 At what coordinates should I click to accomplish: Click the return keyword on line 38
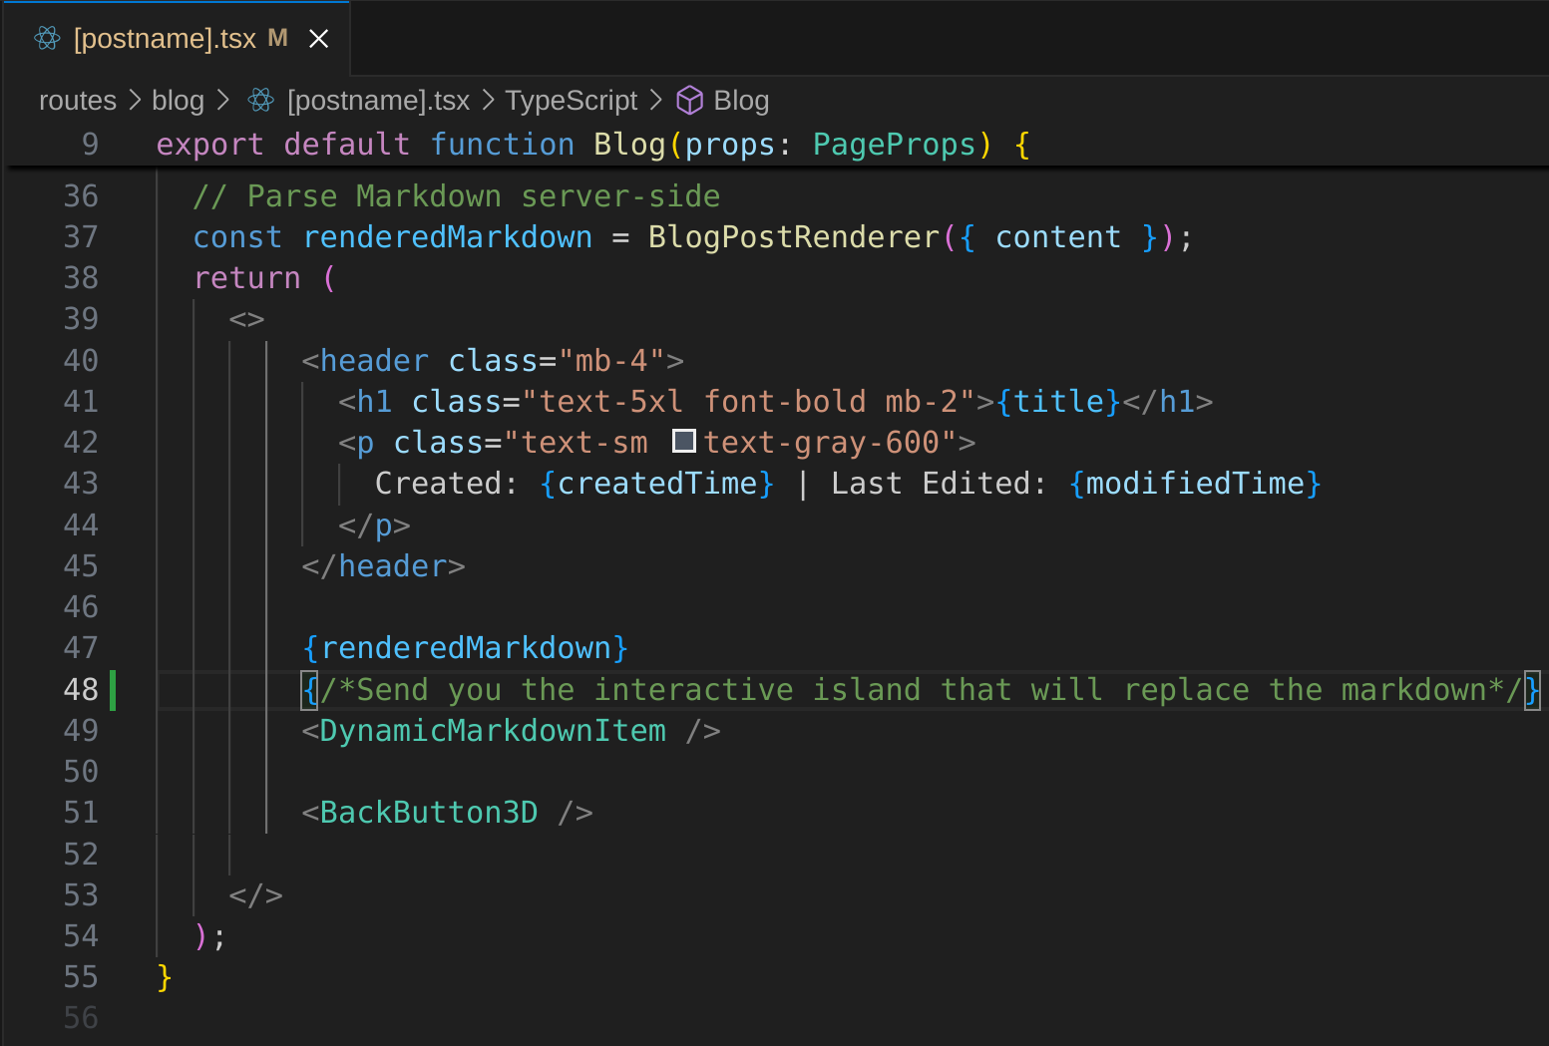point(247,278)
